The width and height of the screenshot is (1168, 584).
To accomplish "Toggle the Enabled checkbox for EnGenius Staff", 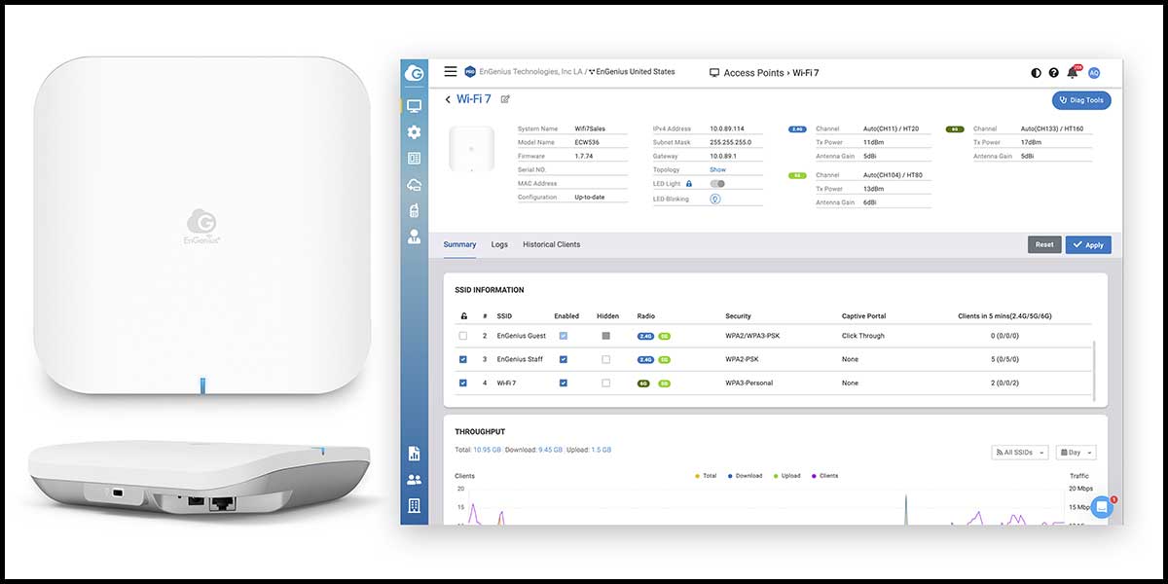I will click(x=564, y=359).
